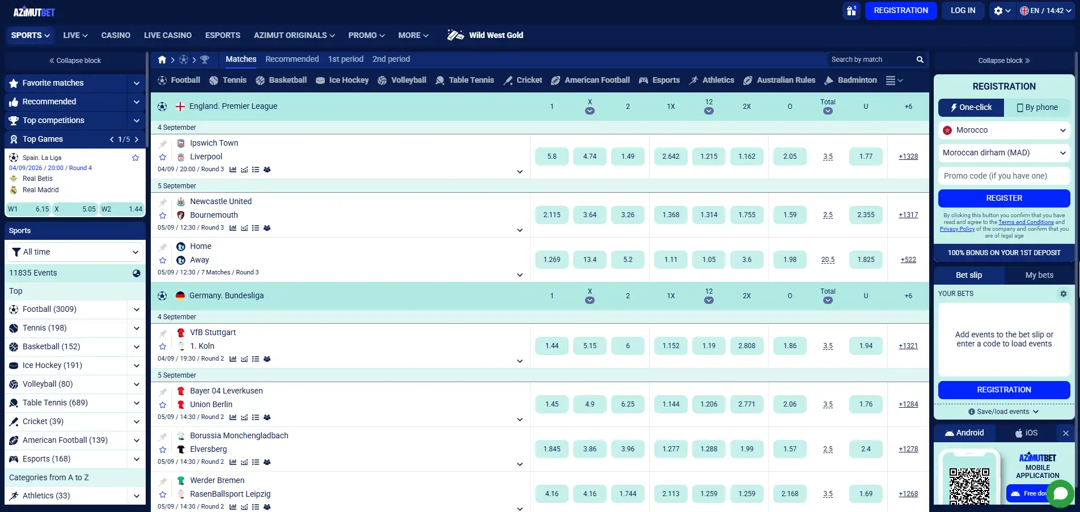This screenshot has height=512, width=1080.
Task: Favorite the Bayer 04 Leverkusen match
Action: (163, 405)
